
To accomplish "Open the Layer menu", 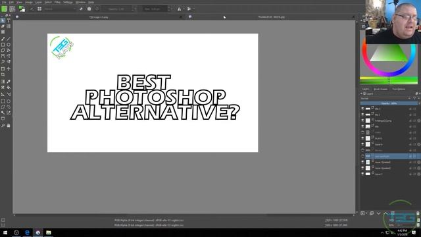I will coord(39,2).
